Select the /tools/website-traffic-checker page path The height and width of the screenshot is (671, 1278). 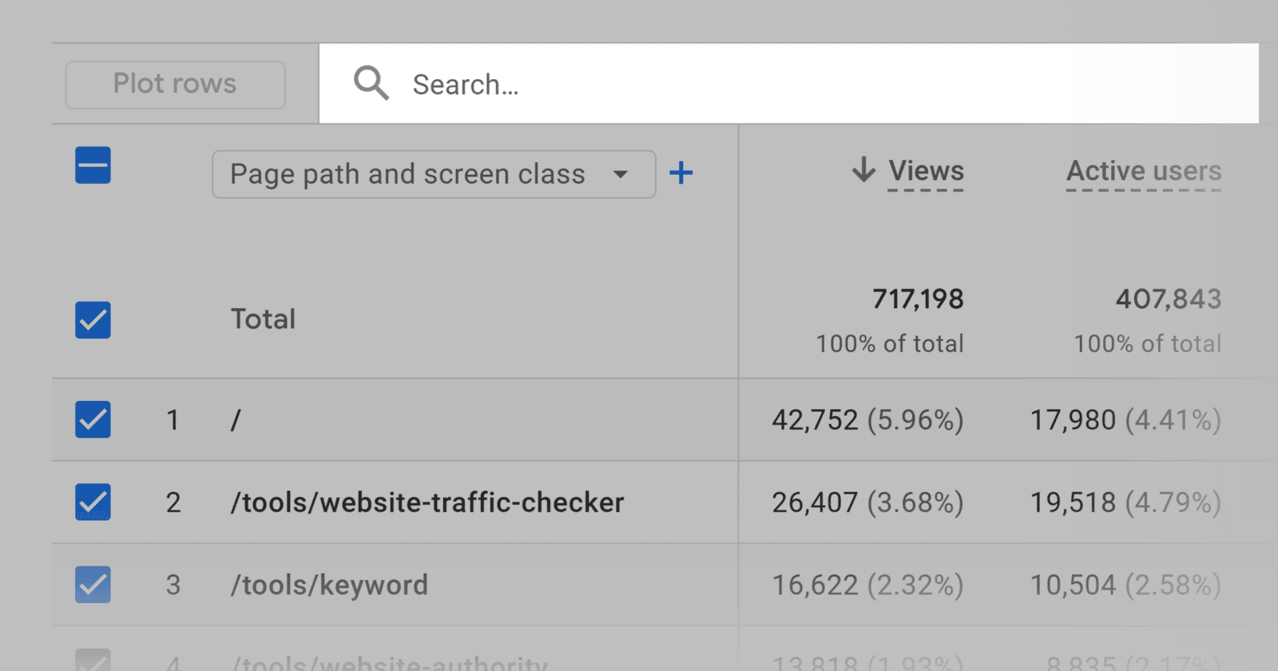[427, 502]
